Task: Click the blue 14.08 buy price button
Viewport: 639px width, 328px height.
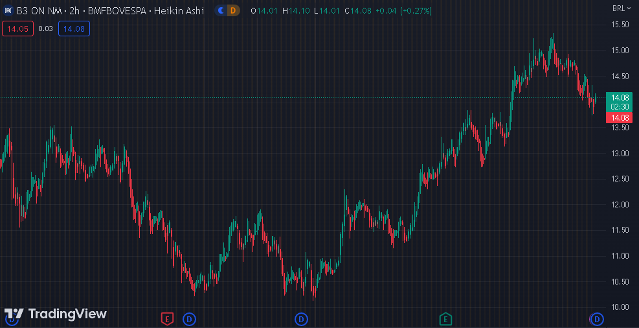Action: (x=74, y=29)
